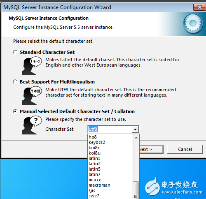The height and width of the screenshot is (199, 206).
Task: Close the Configuration Wizard window
Action: click(199, 7)
